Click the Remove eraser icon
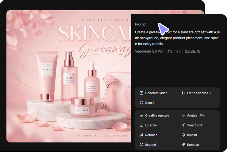 183,145
